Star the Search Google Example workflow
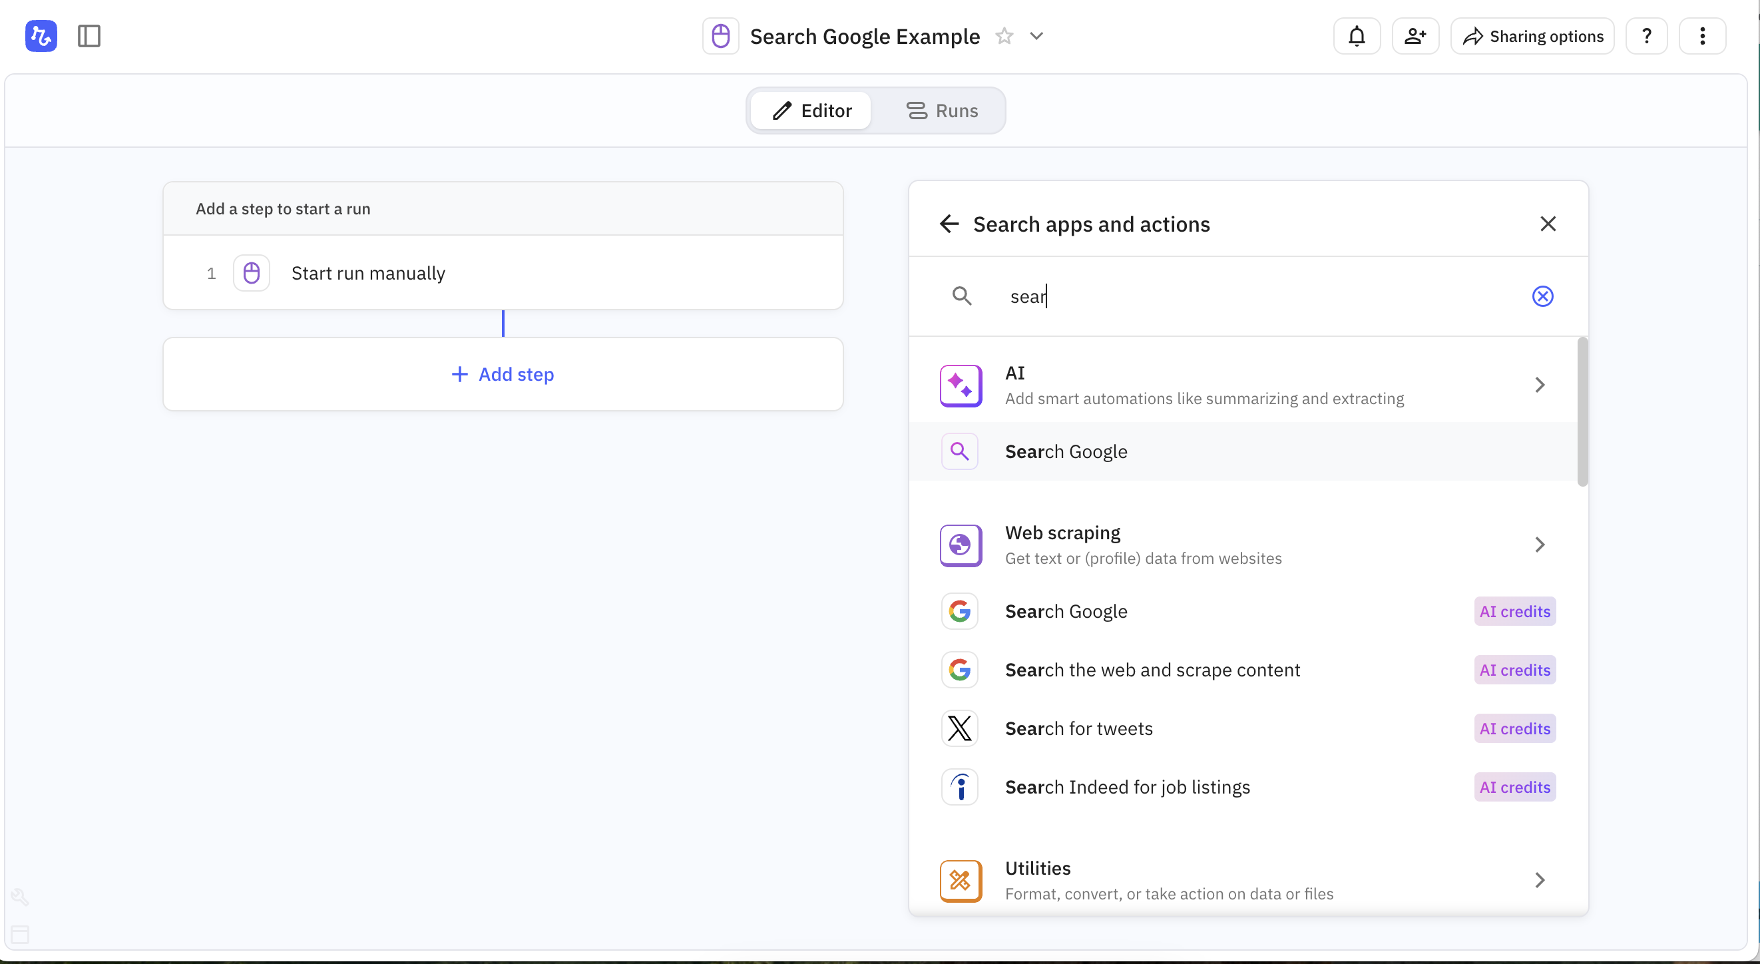The image size is (1760, 964). (x=1004, y=35)
